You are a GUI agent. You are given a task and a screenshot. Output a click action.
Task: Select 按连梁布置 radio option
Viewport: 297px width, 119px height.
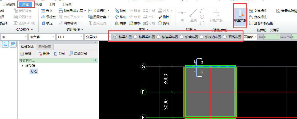pyautogui.click(x=158, y=37)
